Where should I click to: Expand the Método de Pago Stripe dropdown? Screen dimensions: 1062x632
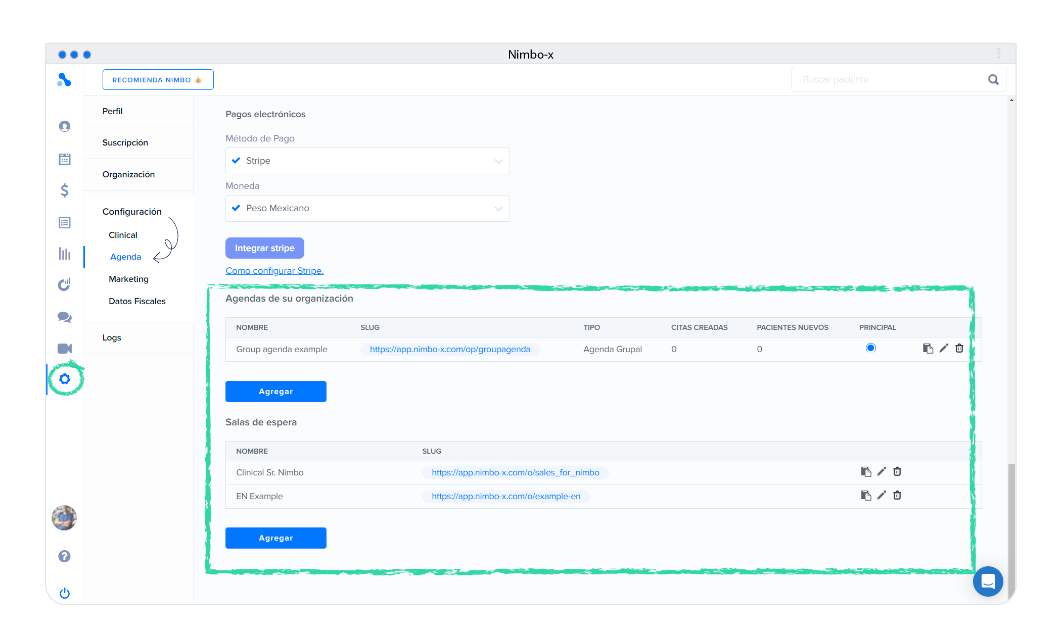tap(367, 161)
